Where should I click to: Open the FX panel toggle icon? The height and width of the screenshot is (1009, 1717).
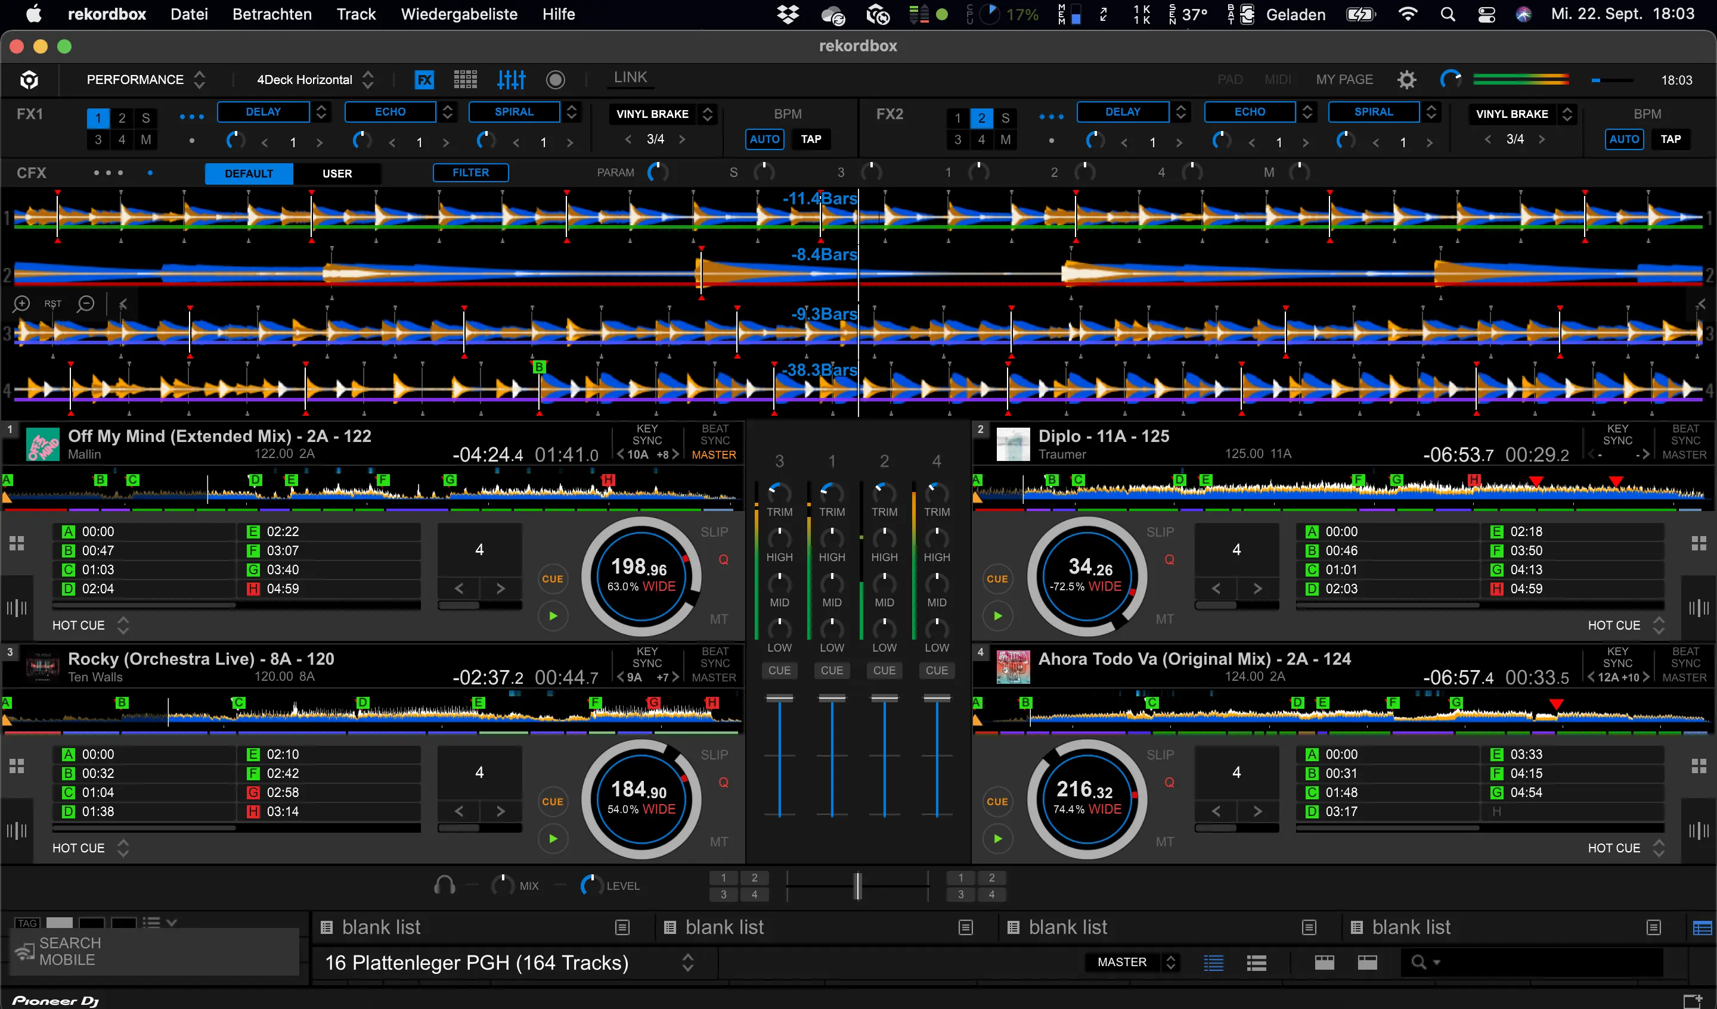tap(424, 80)
